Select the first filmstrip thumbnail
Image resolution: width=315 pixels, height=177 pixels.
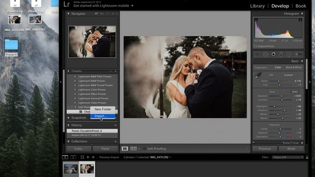click(x=71, y=169)
